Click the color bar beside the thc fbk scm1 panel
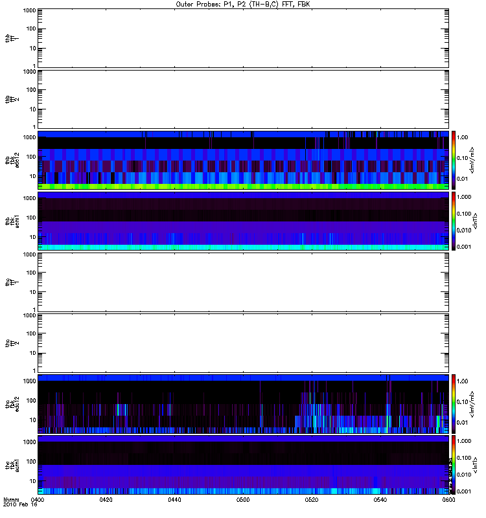 pos(454,464)
